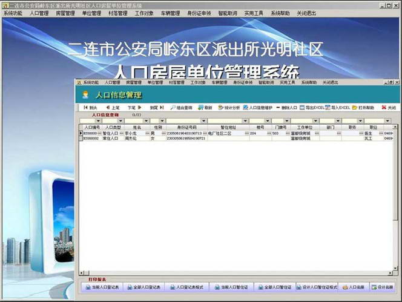
Task: Expand filter dropdown above 身份证号码 column
Action: coord(204,121)
